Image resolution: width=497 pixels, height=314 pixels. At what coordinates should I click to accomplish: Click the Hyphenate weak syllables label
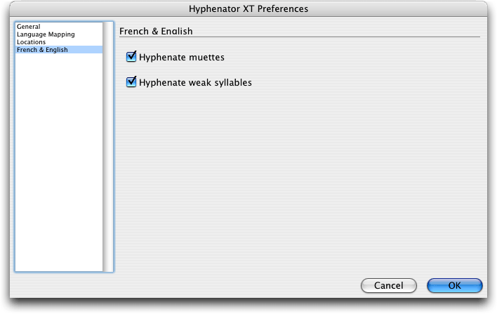(195, 82)
